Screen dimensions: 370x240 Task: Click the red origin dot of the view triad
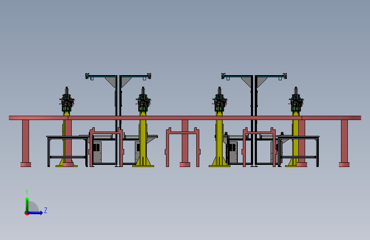[x=26, y=213]
